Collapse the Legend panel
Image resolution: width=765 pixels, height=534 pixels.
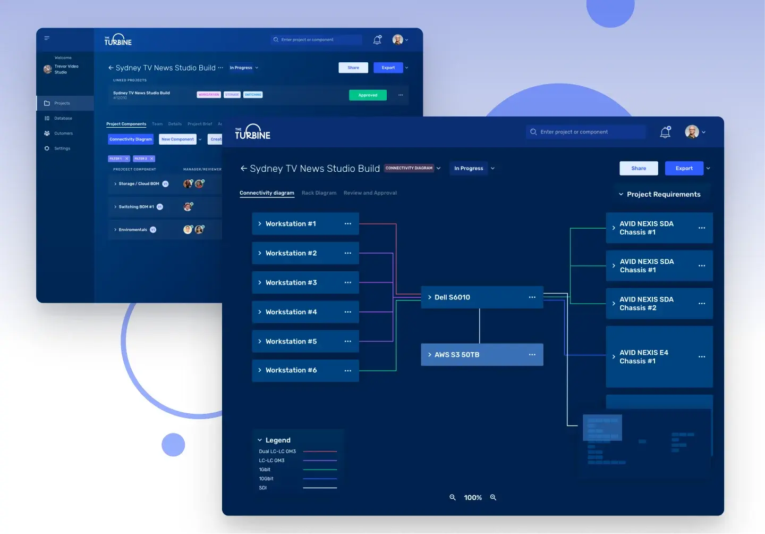(x=260, y=440)
